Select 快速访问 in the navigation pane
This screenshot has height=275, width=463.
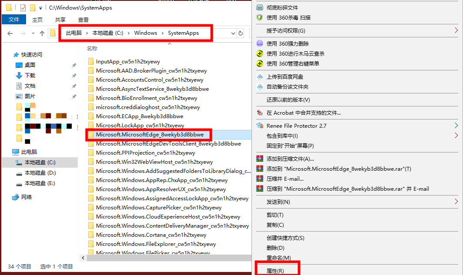(x=32, y=55)
